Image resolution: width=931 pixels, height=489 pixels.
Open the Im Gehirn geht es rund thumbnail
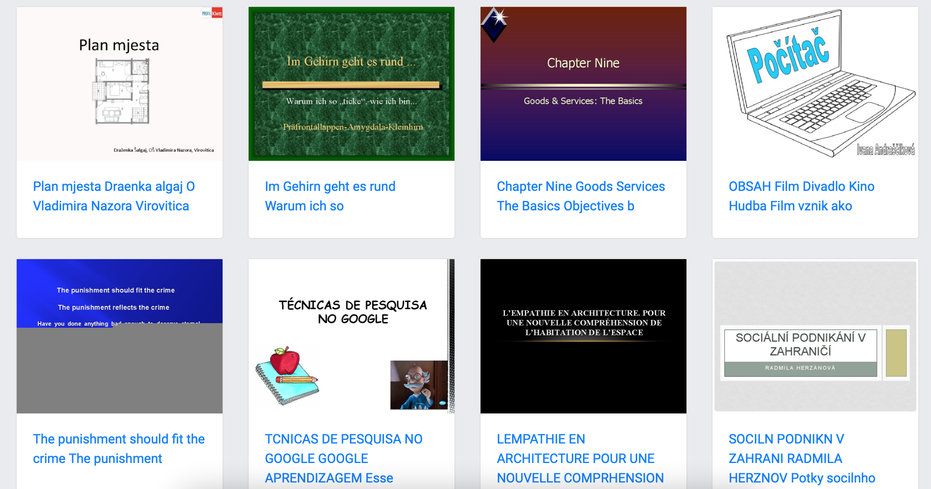pos(351,84)
